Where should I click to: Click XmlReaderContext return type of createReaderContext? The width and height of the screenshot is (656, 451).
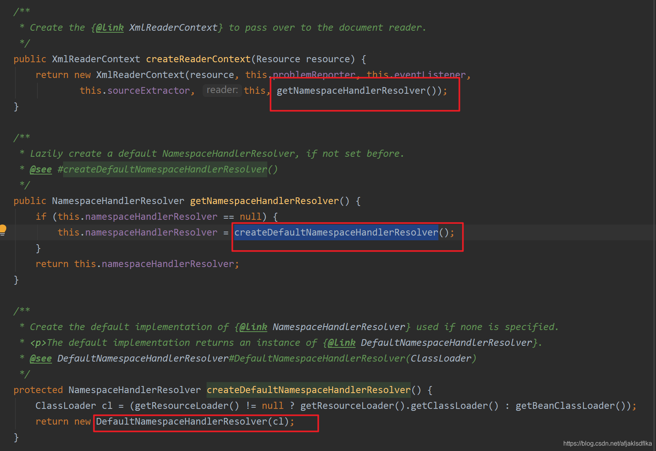pyautogui.click(x=96, y=59)
